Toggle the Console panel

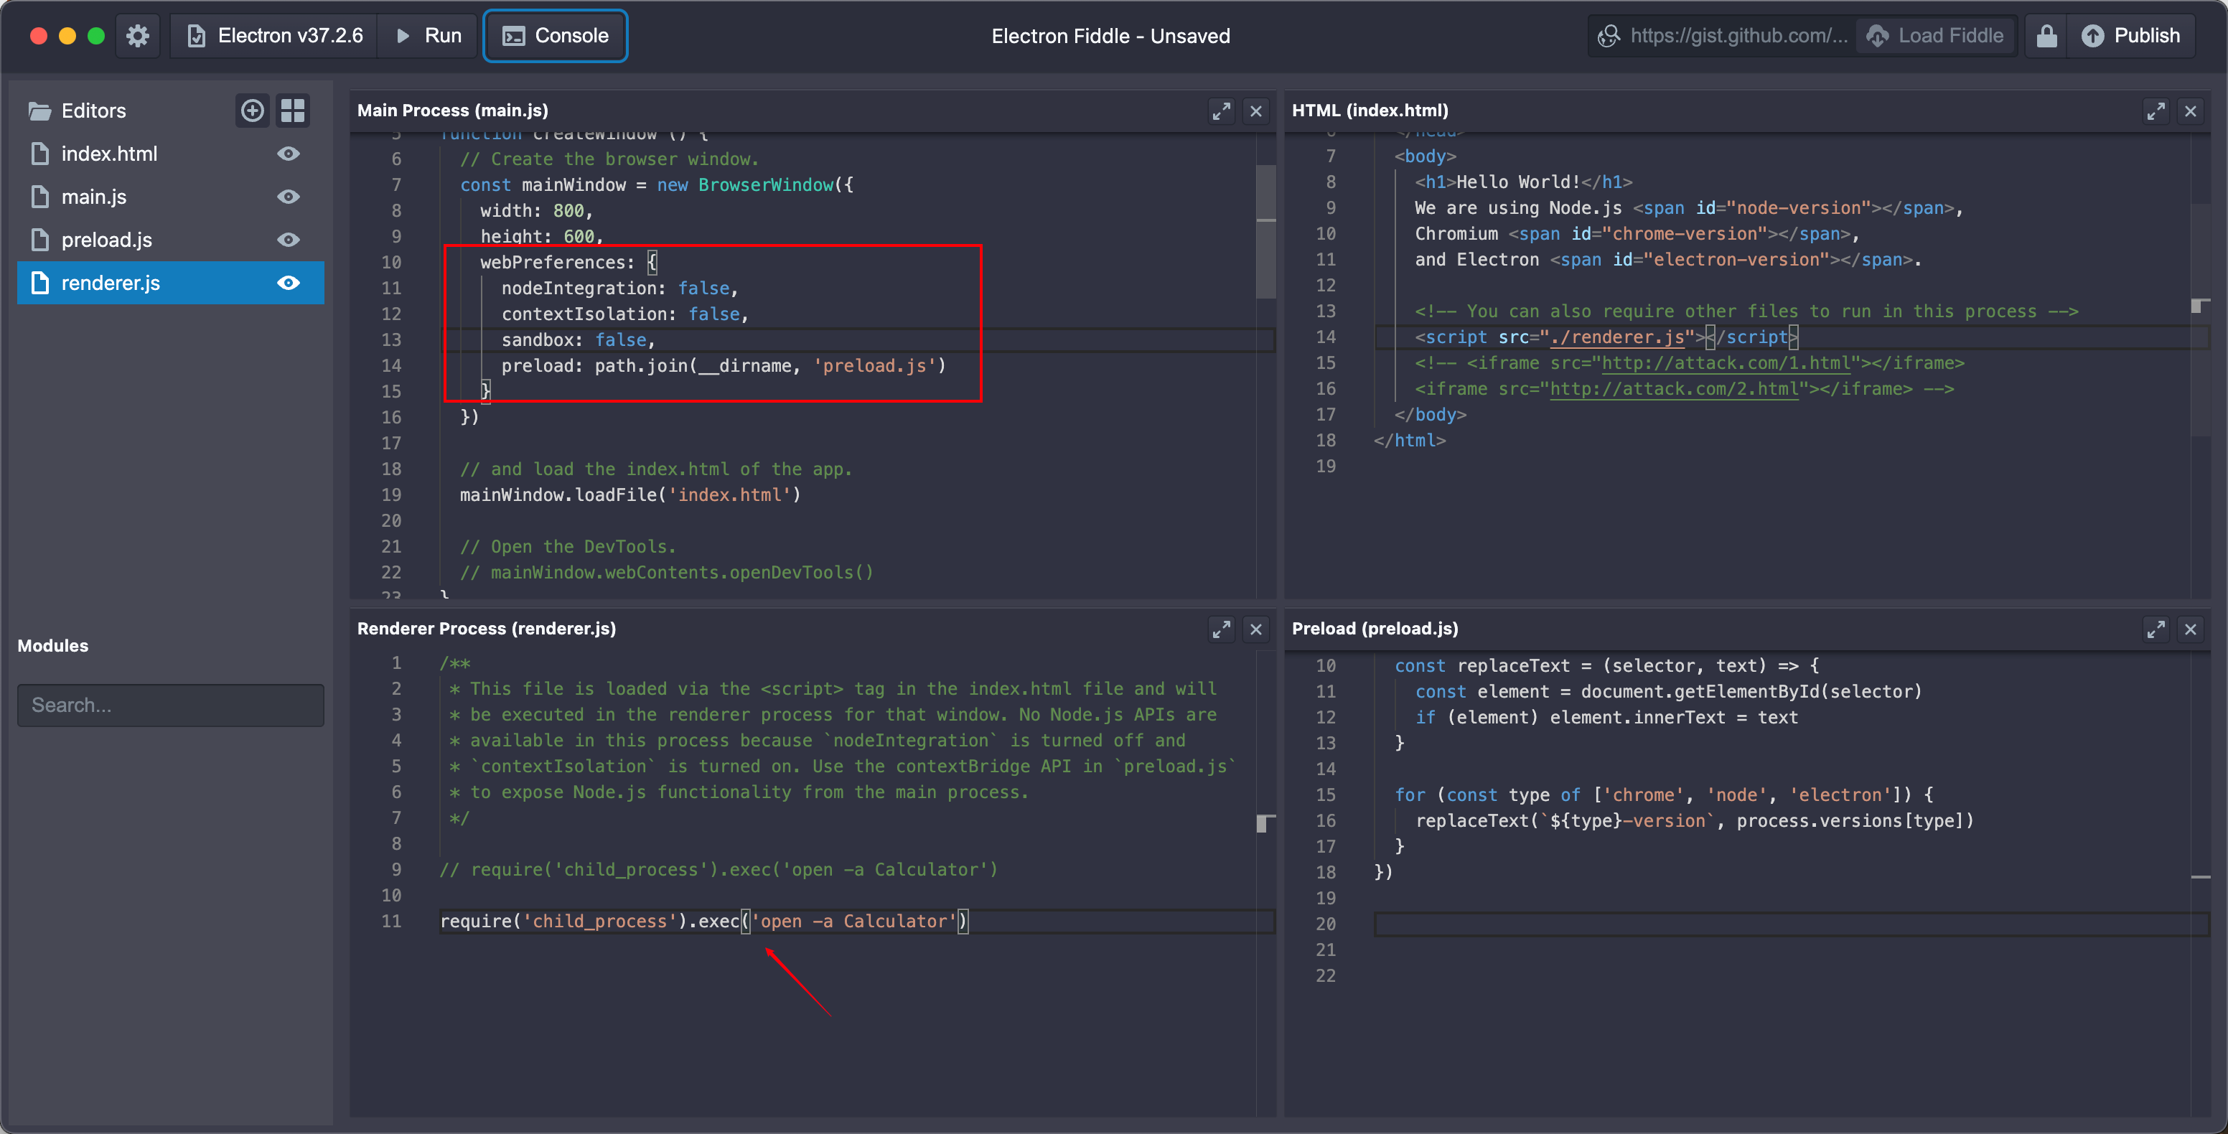pos(556,35)
